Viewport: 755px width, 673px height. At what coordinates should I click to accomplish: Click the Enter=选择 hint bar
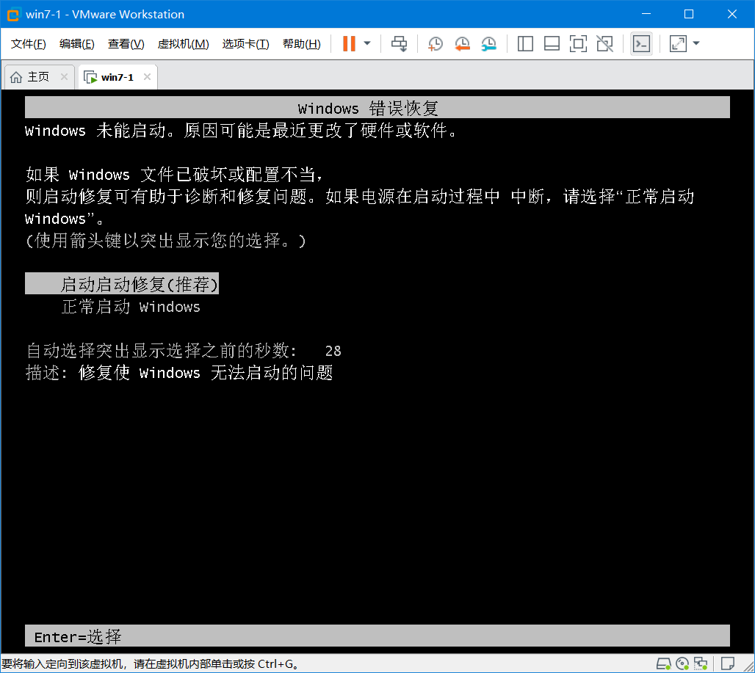(x=377, y=636)
